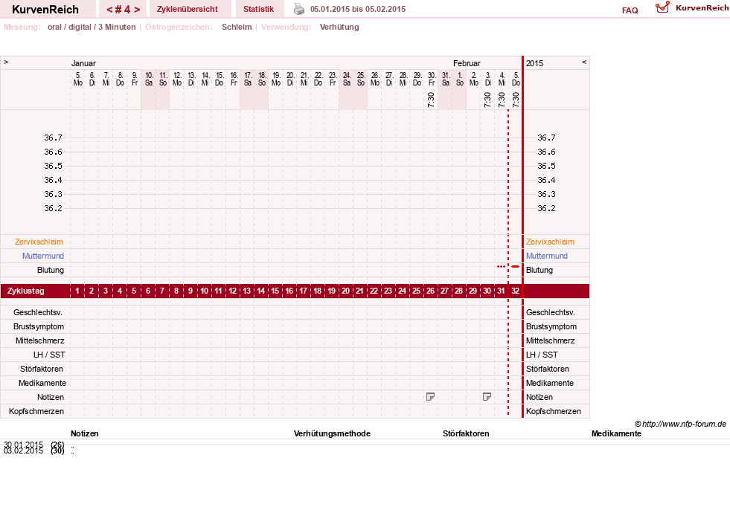
Task: Click the 'Verhütung' usage value
Action: point(339,27)
